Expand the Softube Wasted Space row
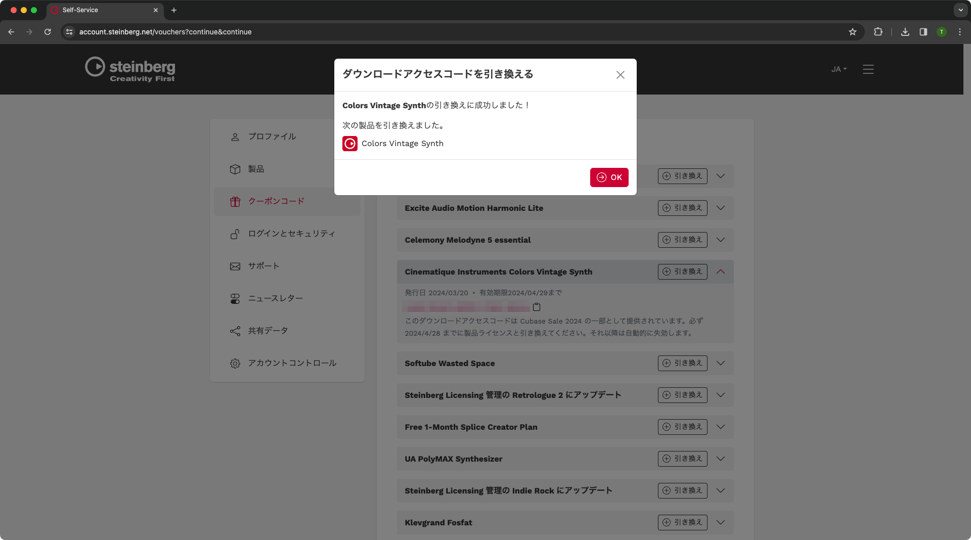Viewport: 971px width, 540px height. [721, 363]
